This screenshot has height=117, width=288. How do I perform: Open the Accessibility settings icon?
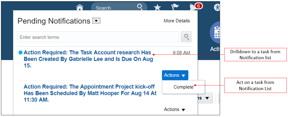click(x=217, y=7)
